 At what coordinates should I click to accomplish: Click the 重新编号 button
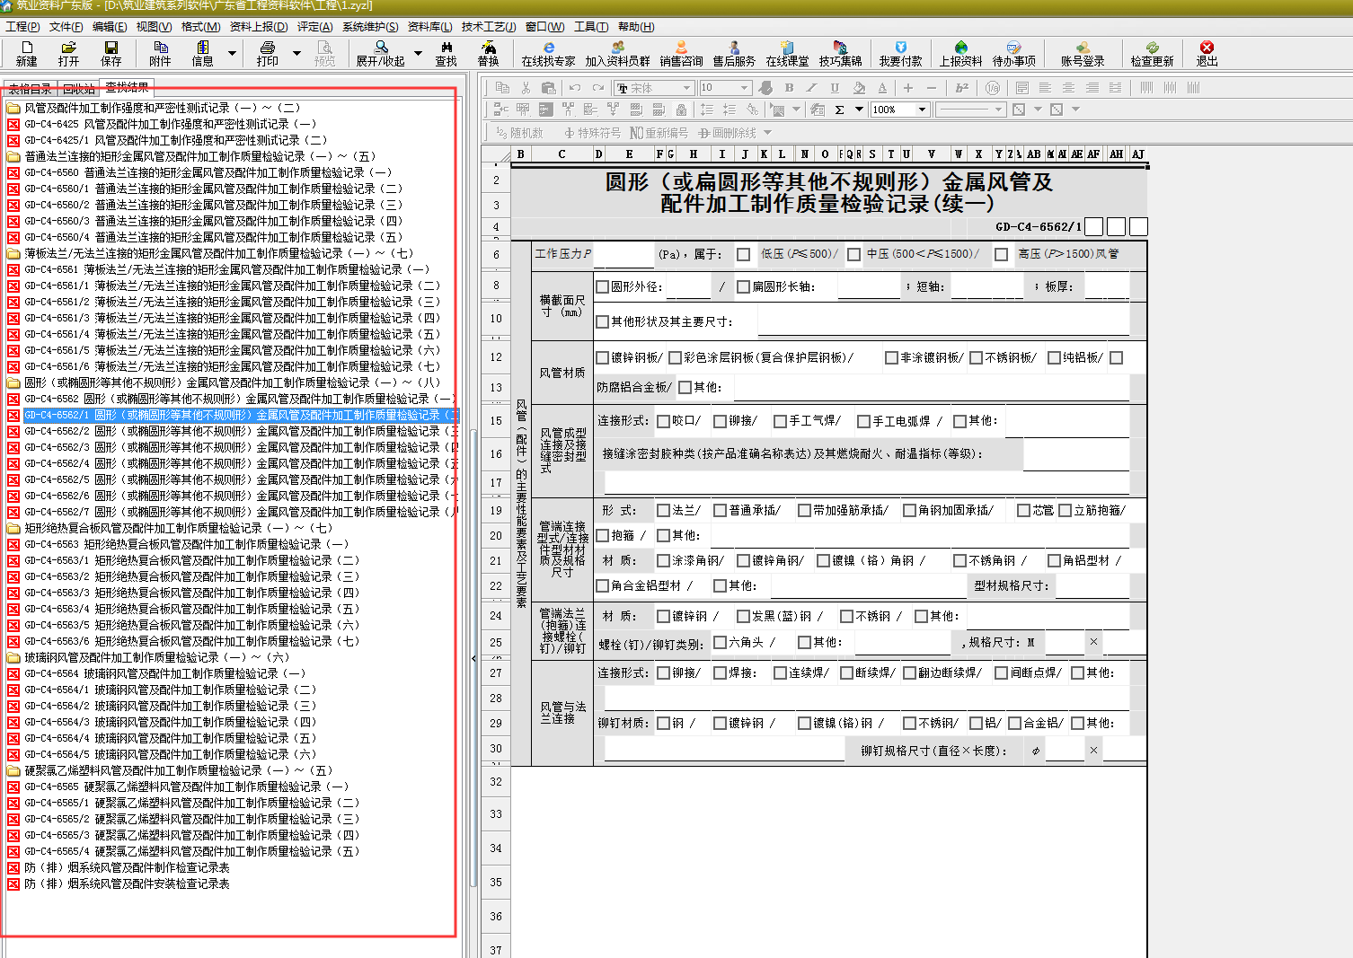(659, 132)
